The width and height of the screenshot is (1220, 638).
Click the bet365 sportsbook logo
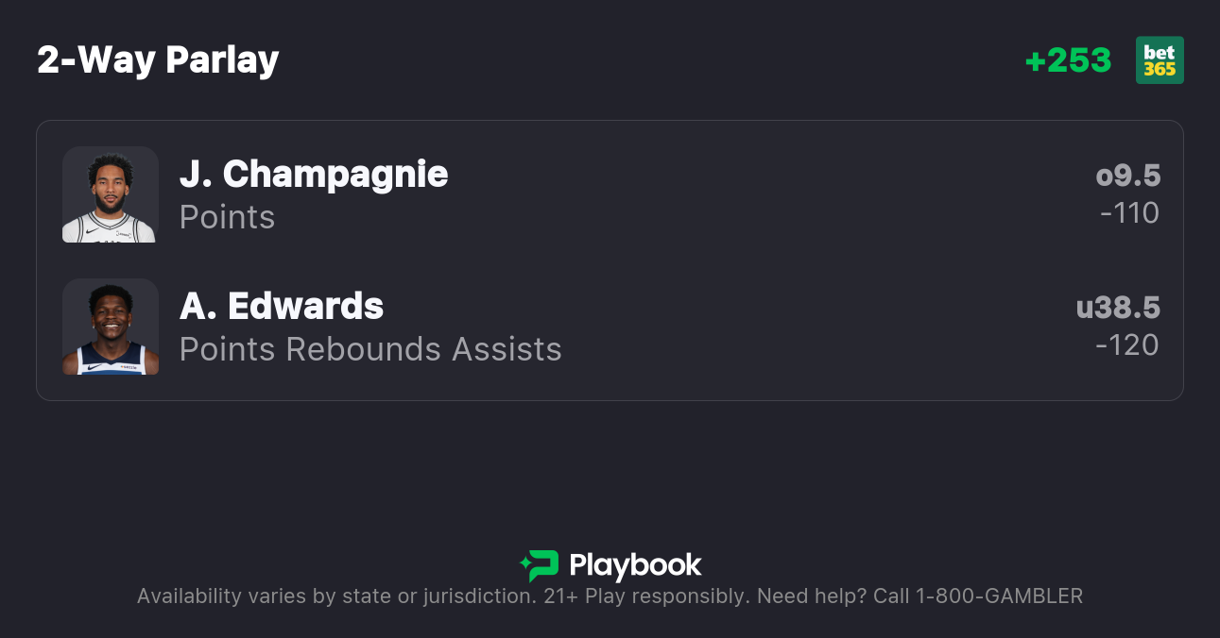point(1160,60)
